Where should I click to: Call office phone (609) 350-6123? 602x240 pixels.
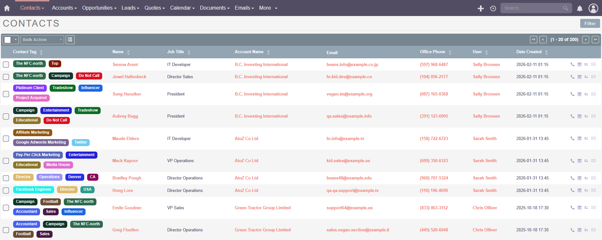pos(434,161)
